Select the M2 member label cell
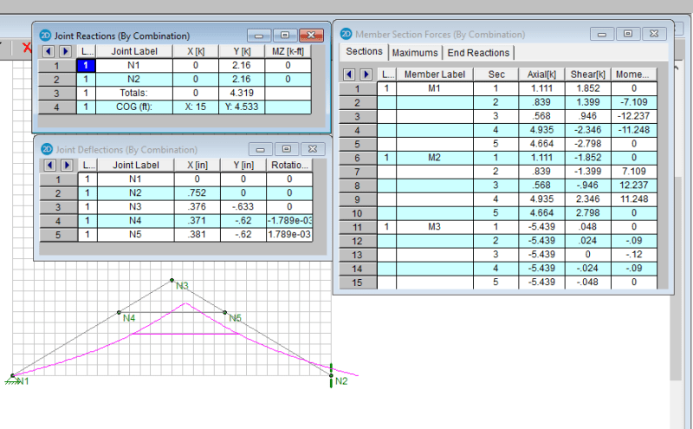 (x=435, y=158)
